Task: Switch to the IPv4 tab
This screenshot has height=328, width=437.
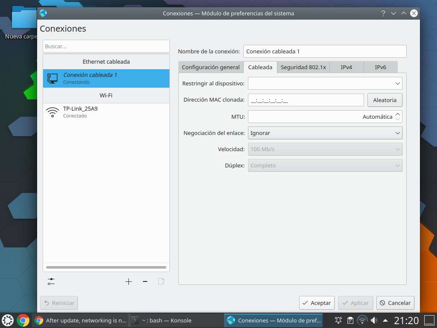Action: [x=346, y=67]
